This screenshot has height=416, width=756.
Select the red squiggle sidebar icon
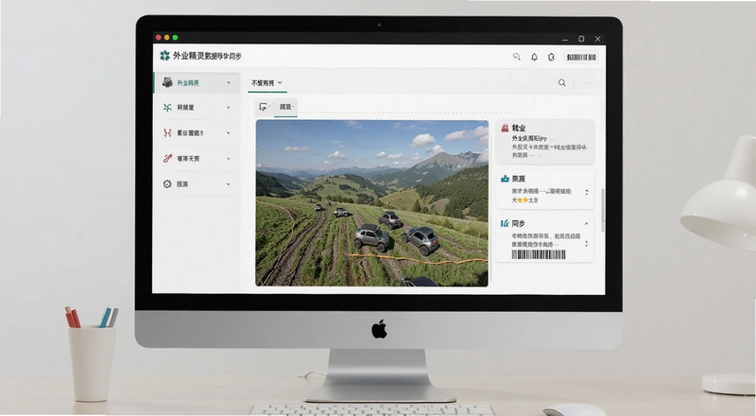pyautogui.click(x=167, y=132)
